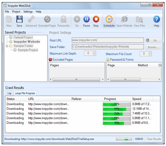Click Clear Results in the status bar
The width and height of the screenshot is (166, 146).
pos(154,139)
